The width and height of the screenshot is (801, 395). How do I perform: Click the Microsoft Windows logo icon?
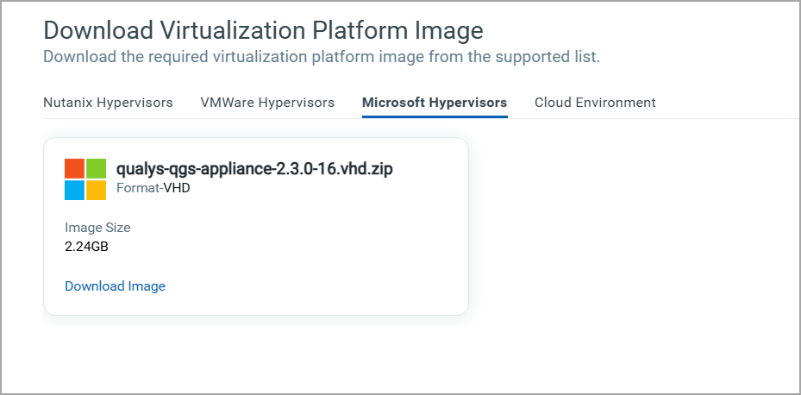(85, 179)
